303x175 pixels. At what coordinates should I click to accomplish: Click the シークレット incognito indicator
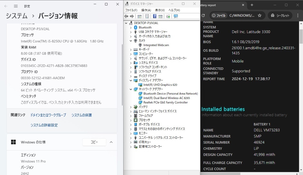280,15
